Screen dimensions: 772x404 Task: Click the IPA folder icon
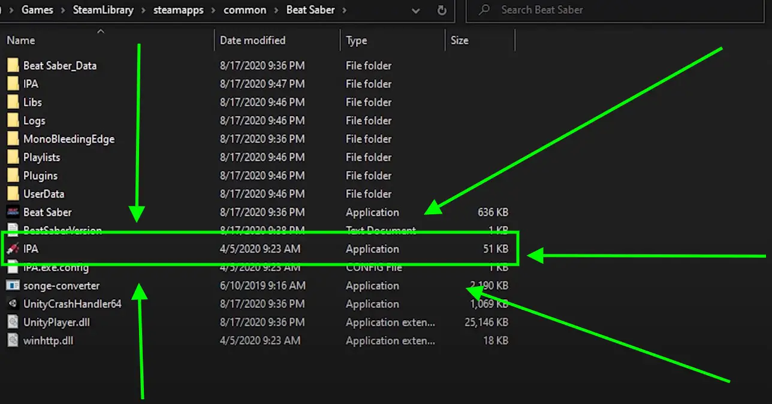tap(13, 84)
